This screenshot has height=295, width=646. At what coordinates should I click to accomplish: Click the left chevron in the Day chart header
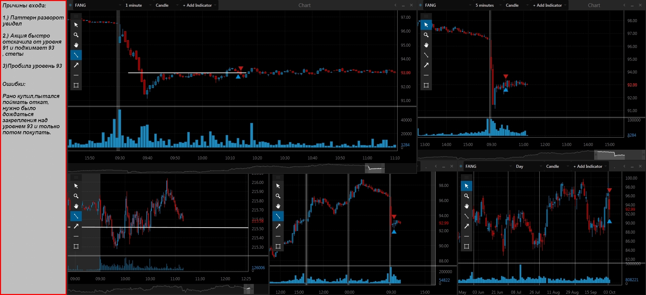pos(624,166)
